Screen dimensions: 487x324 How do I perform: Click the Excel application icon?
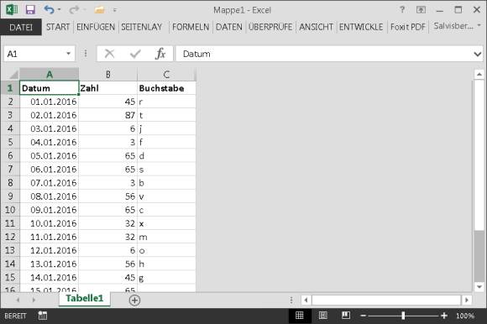pyautogui.click(x=12, y=9)
